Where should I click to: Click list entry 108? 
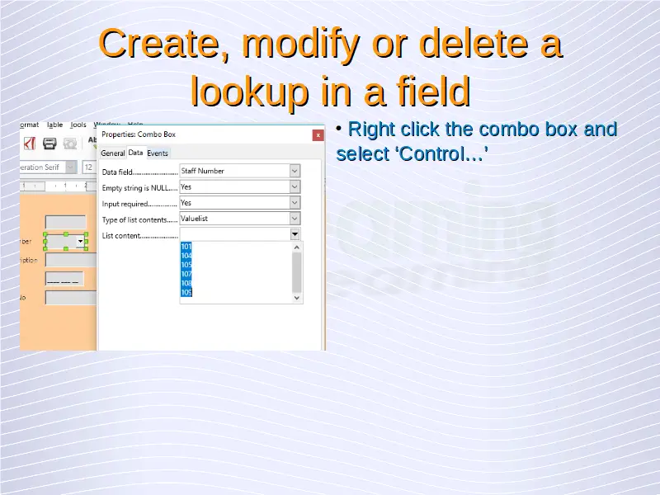coord(186,283)
